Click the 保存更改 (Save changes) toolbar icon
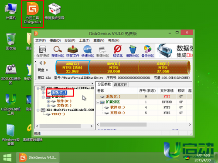Image resolution: width=218 pixels, height=163 pixels. pyautogui.click(x=43, y=51)
